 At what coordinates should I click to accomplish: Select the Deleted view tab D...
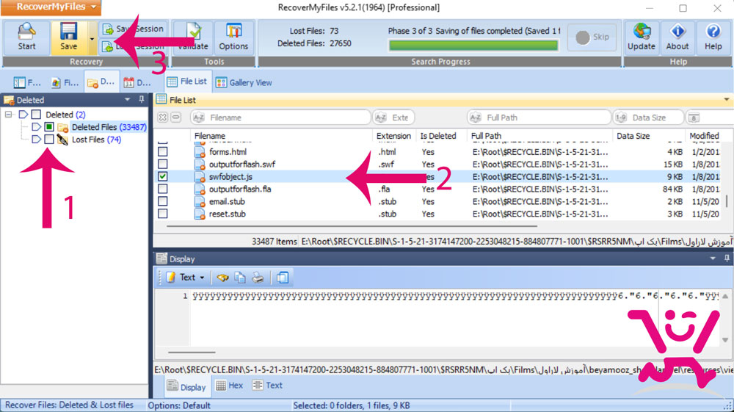point(101,82)
